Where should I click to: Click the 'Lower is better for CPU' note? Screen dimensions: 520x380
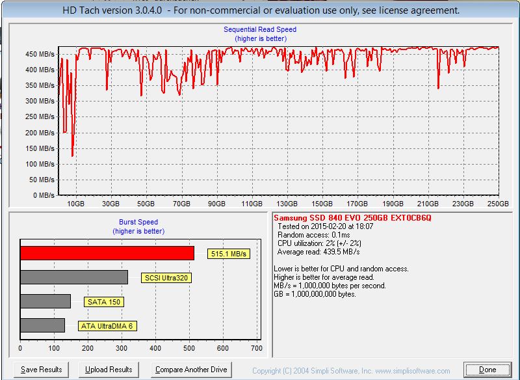coord(341,269)
